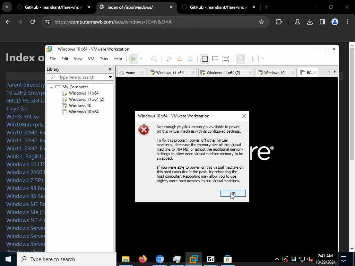Click Send Ctrl+Alt+Del toolbar icon
Screen dimensions: 355x266
coord(154,59)
